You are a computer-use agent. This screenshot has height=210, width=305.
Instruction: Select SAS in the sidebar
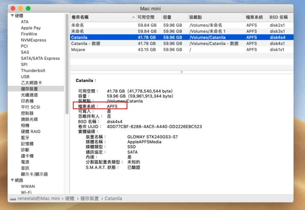click(25, 52)
